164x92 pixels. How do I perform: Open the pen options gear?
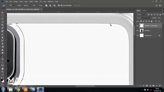tap(59, 6)
